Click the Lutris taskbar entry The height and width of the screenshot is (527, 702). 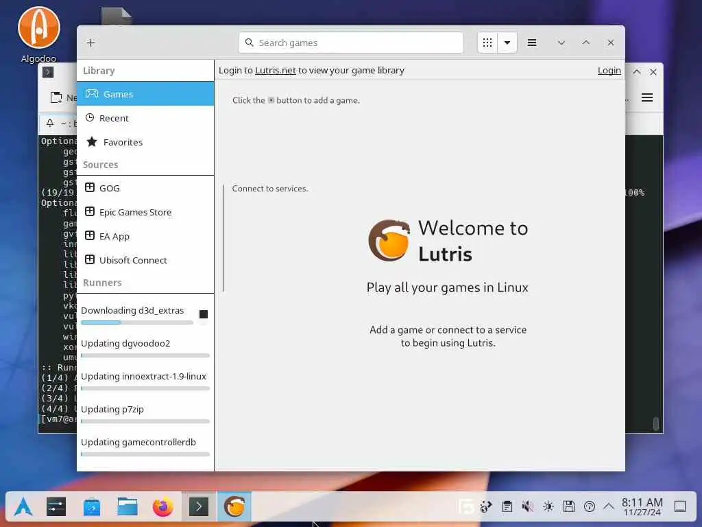tap(234, 507)
